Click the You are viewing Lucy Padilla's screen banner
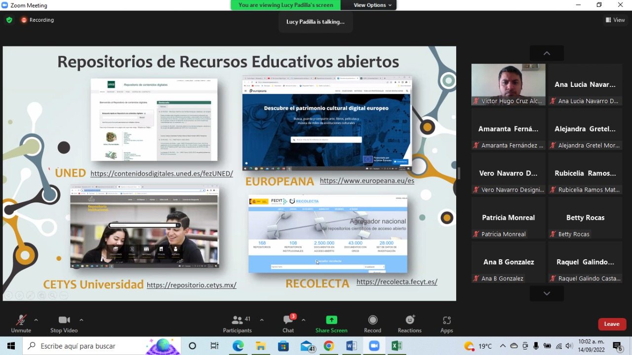 point(286,5)
